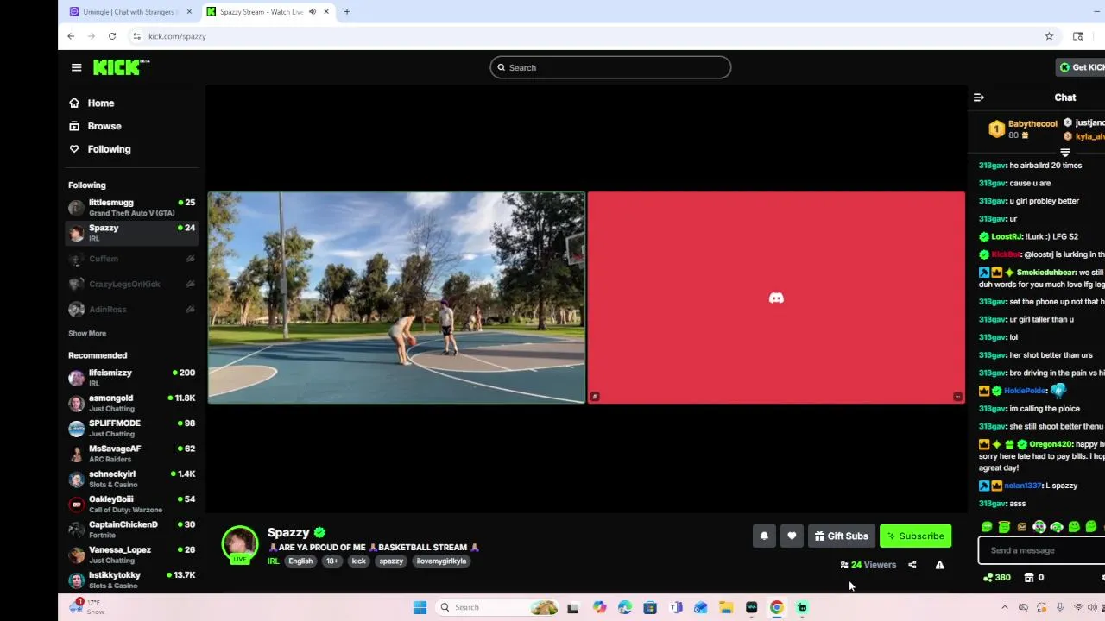This screenshot has width=1105, height=621.
Task: Open site information icon in address bar
Action: pos(136,36)
